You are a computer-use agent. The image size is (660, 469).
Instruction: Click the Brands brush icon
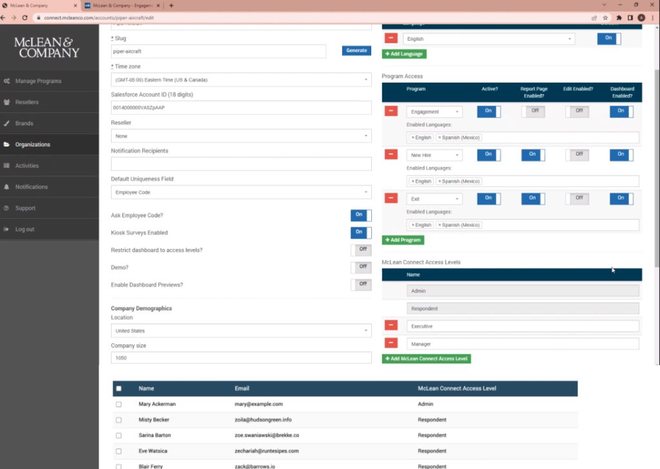point(6,123)
